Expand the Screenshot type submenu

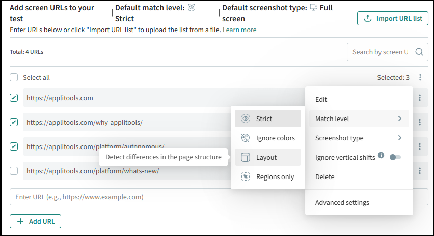tap(359, 138)
